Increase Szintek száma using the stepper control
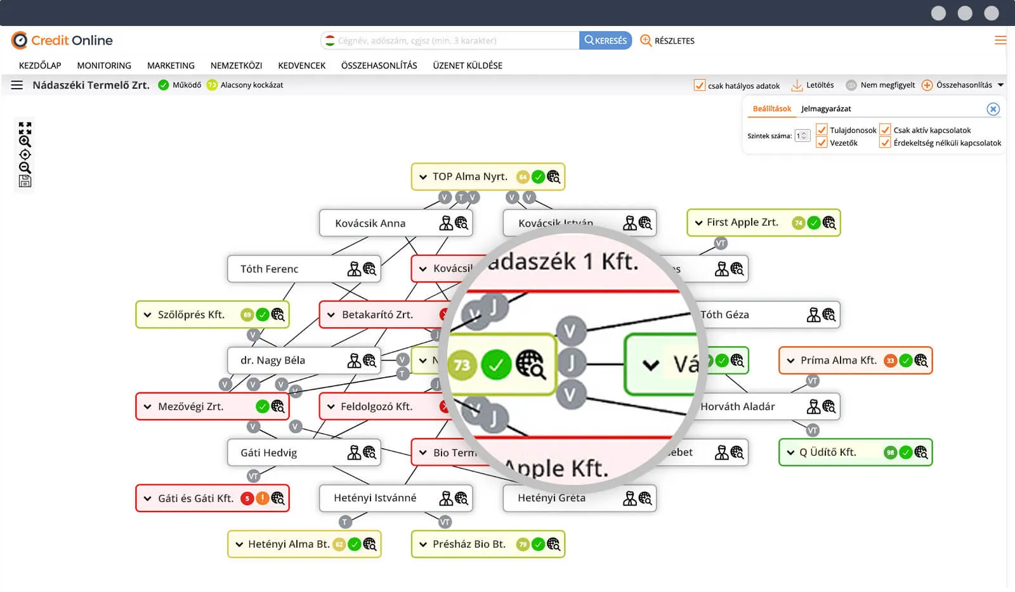1015x592 pixels. coord(803,132)
